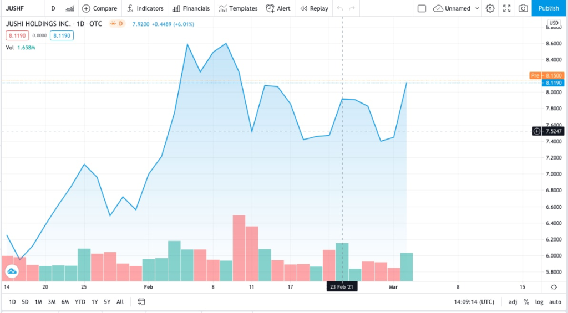Viewport: 568px width, 313px height.
Task: Select the All time range
Action: (120, 302)
